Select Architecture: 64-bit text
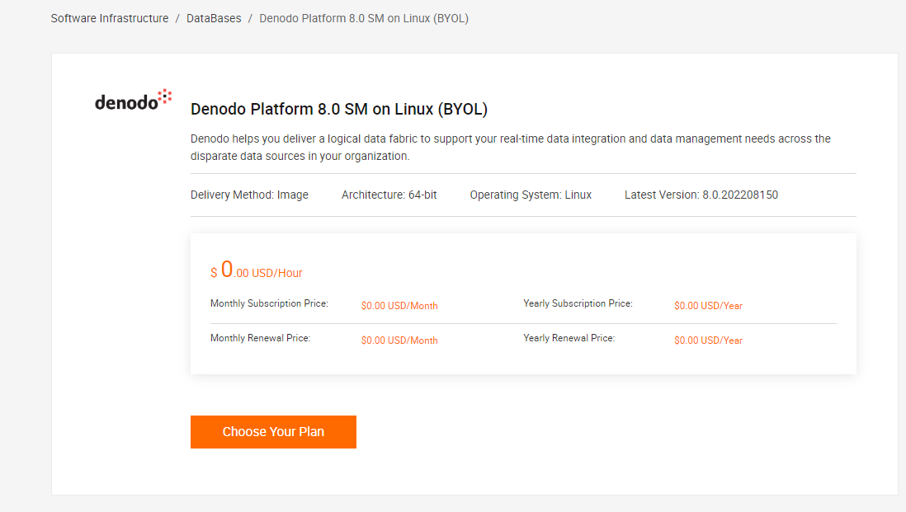The width and height of the screenshot is (906, 512). point(389,195)
